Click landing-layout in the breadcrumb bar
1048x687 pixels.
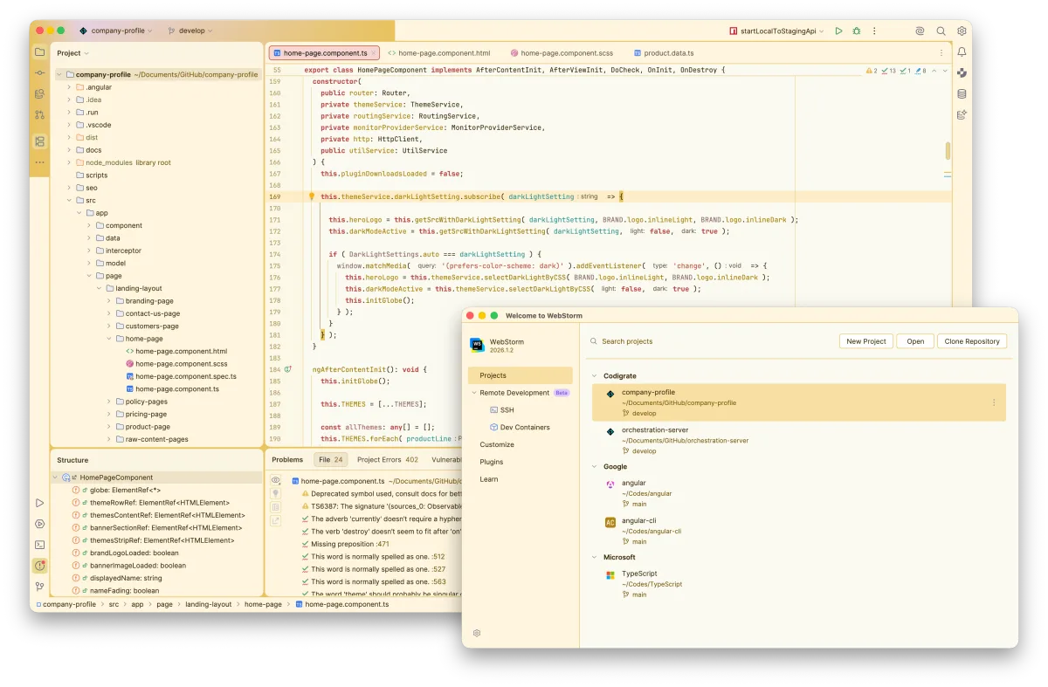[x=209, y=604]
